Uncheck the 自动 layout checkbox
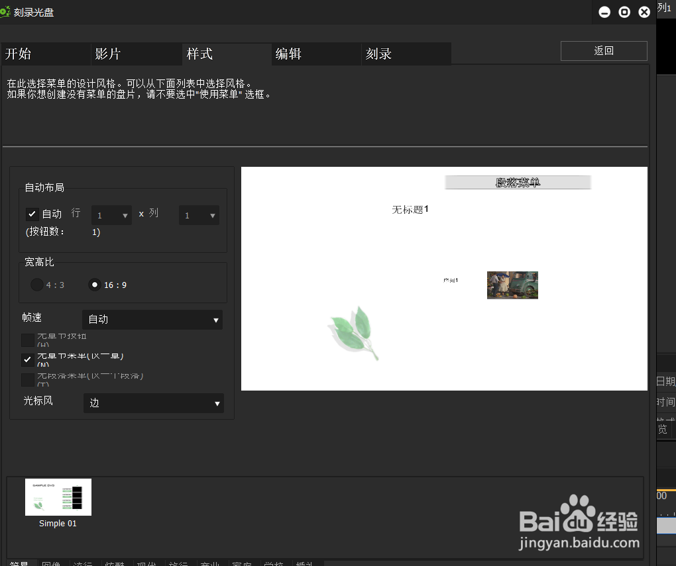This screenshot has height=566, width=676. (31, 213)
